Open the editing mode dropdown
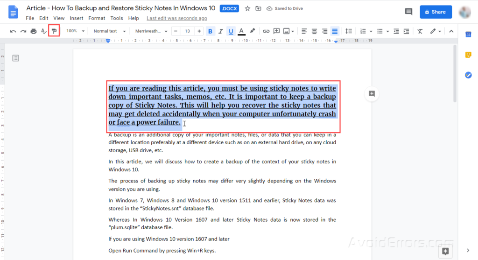The height and width of the screenshot is (260, 478). pos(436,31)
